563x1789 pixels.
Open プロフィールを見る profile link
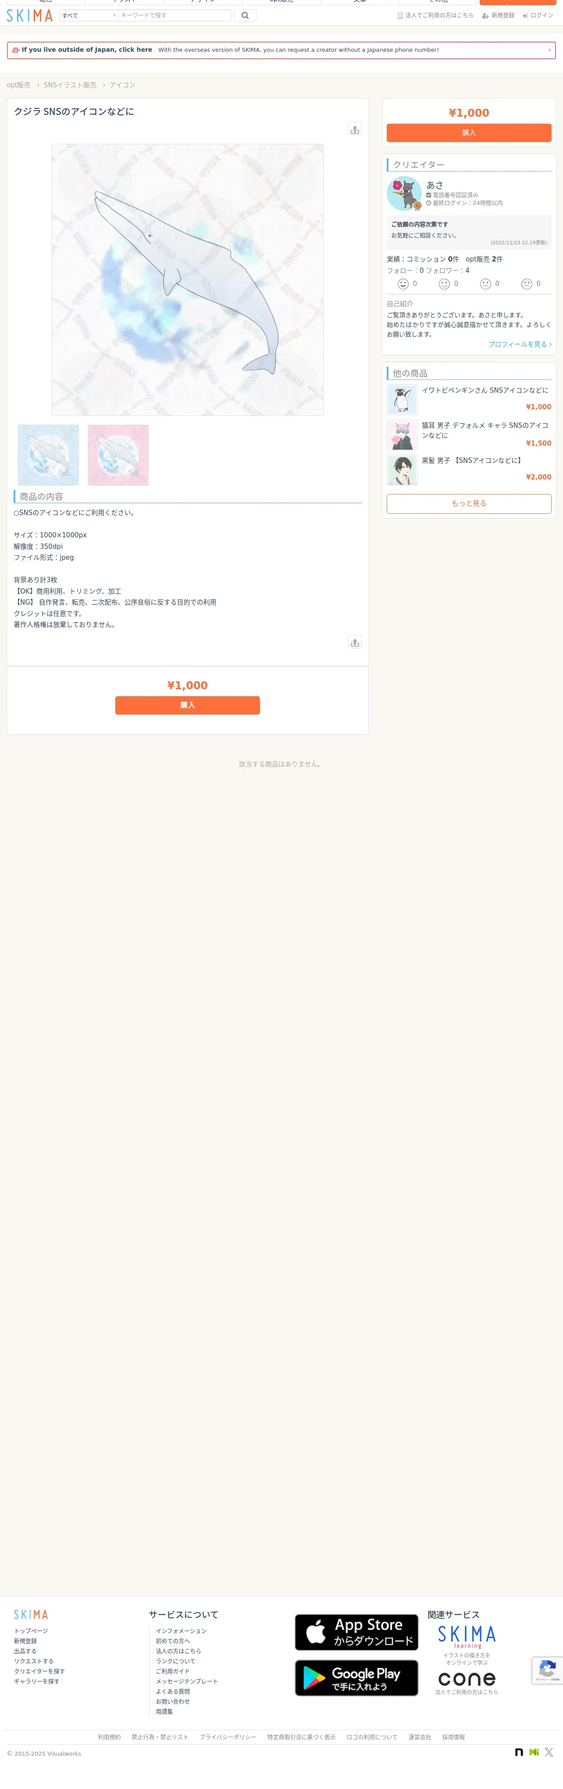tap(520, 344)
